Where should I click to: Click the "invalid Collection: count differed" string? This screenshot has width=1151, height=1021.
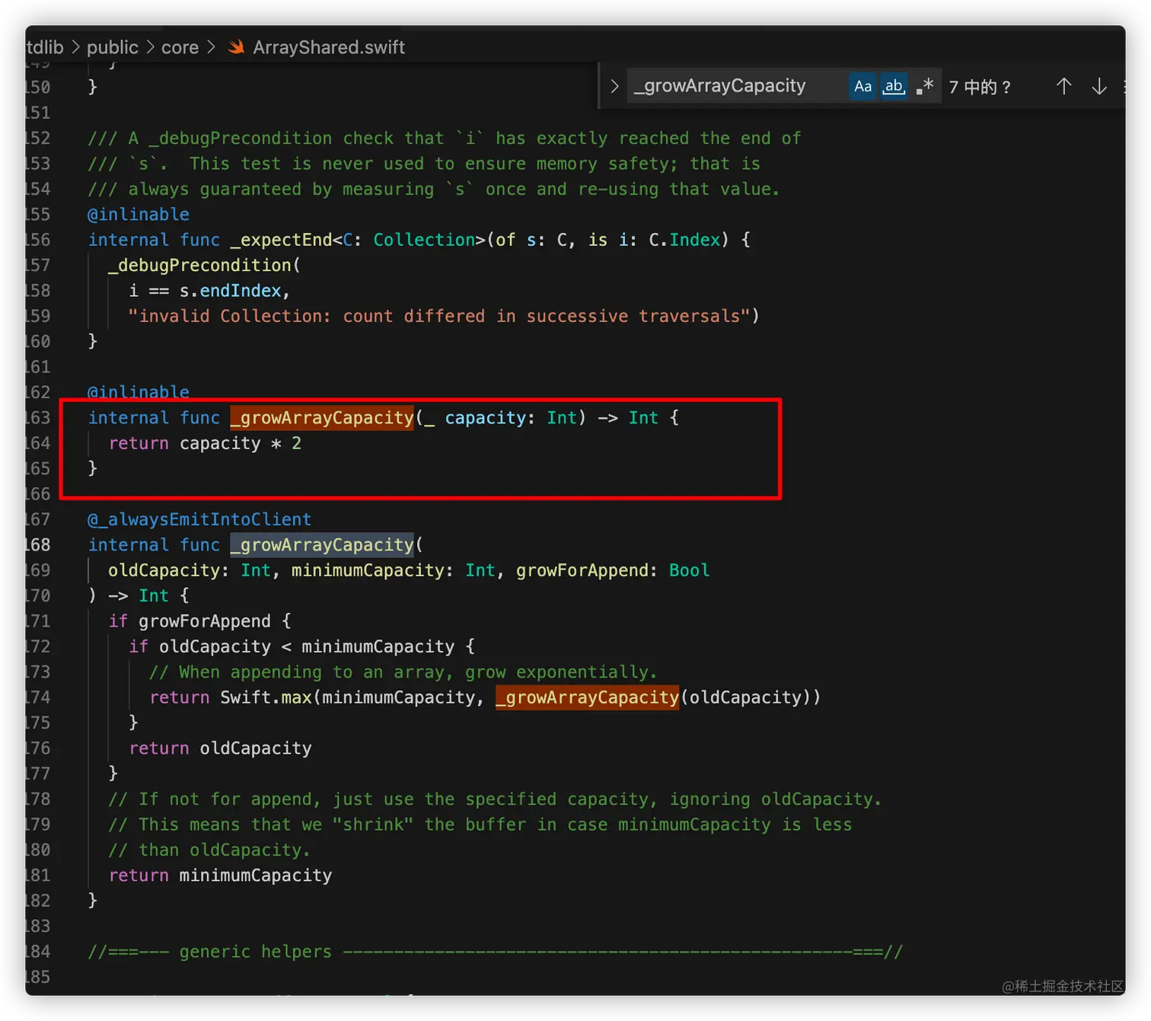point(439,316)
